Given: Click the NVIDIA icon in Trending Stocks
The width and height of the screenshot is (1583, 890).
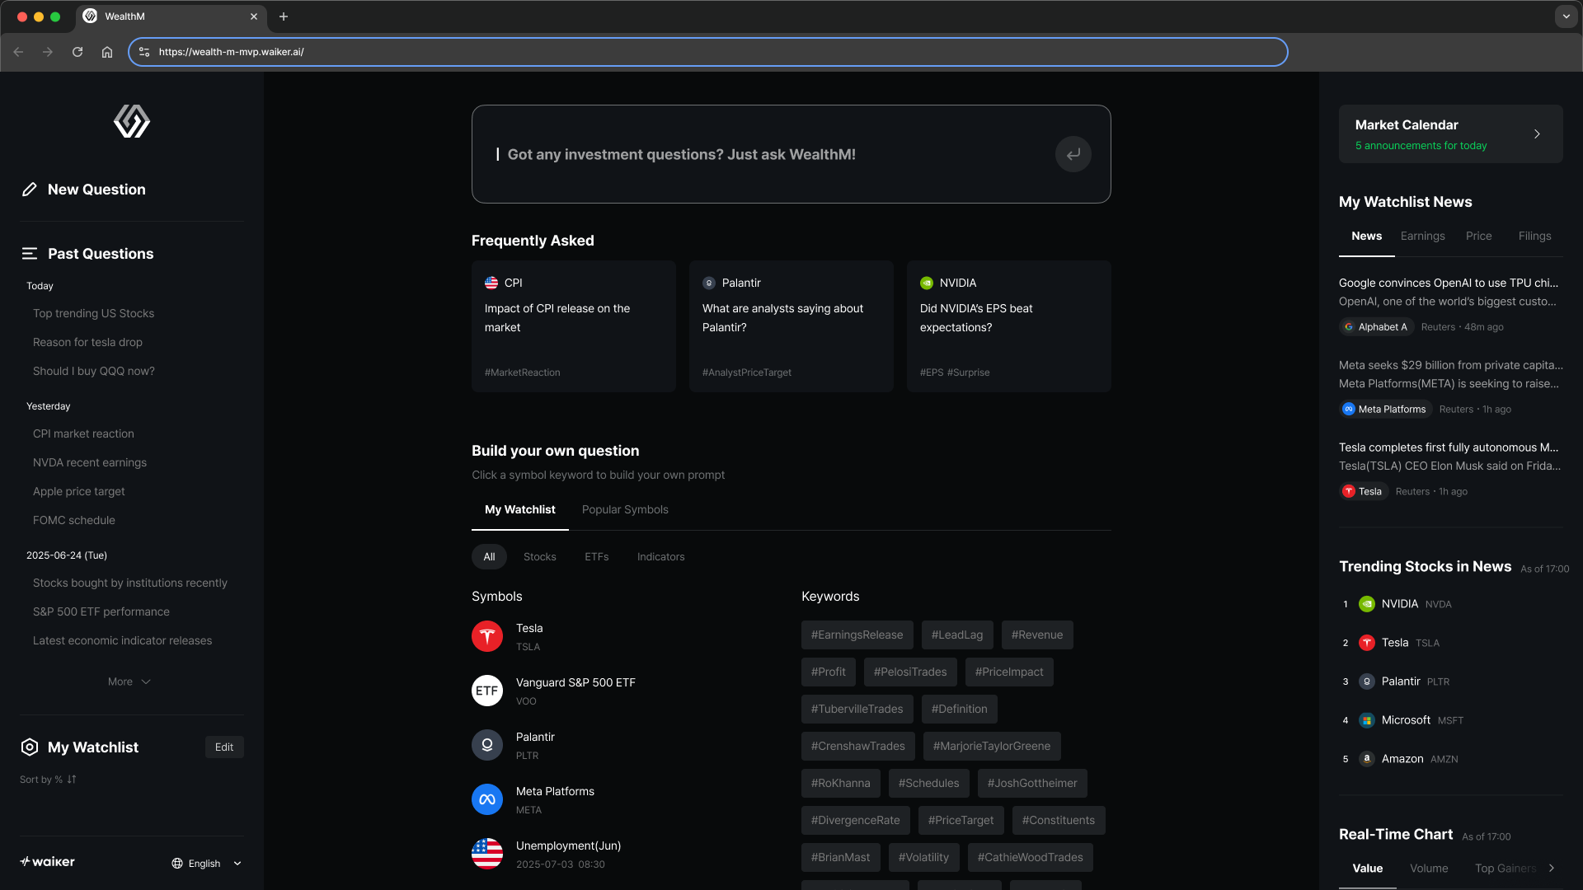Looking at the screenshot, I should [x=1366, y=604].
